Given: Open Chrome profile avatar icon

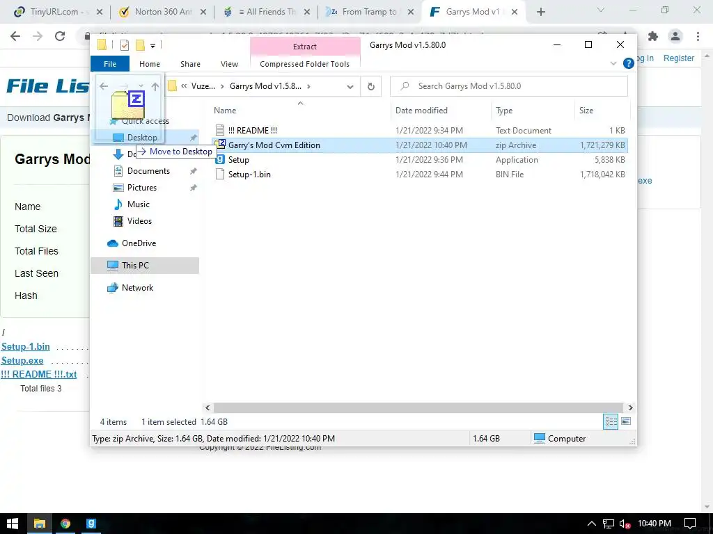Looking at the screenshot, I should pyautogui.click(x=675, y=36).
